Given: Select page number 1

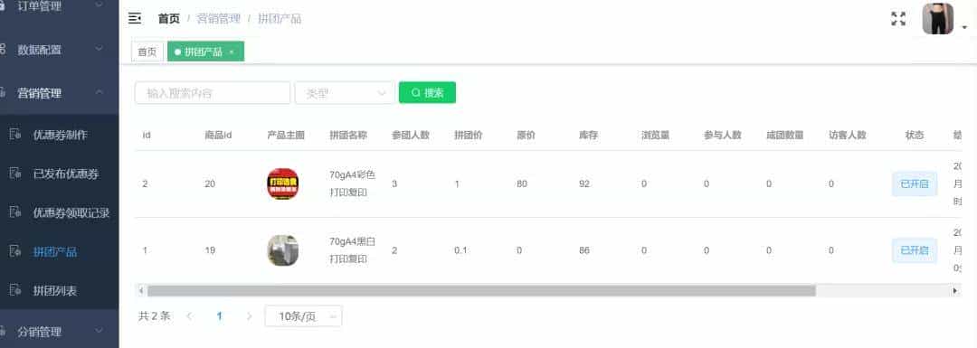Looking at the screenshot, I should click(219, 316).
